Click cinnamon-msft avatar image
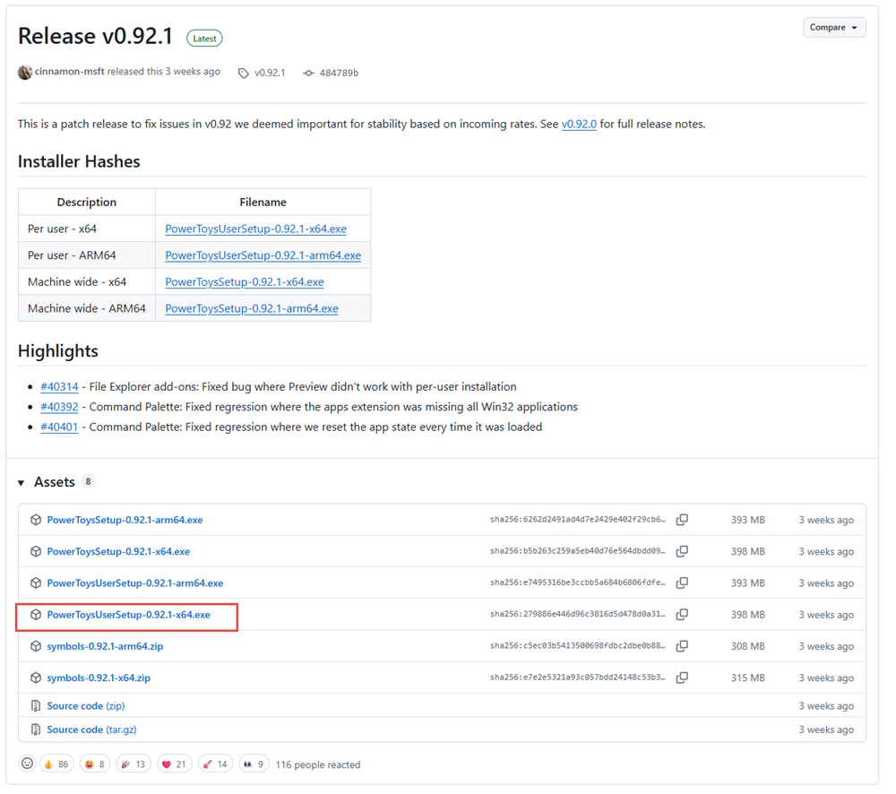Viewport: 896px width, 794px height. pyautogui.click(x=24, y=72)
